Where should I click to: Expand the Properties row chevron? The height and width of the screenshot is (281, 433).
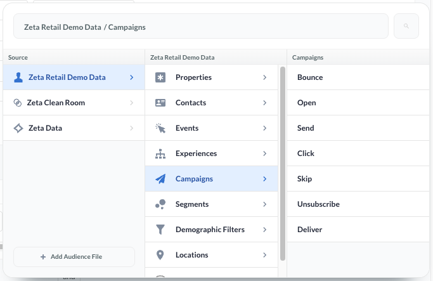(x=265, y=77)
